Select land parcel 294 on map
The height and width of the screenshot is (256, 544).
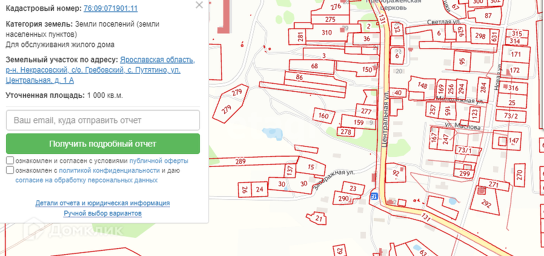click(461, 89)
